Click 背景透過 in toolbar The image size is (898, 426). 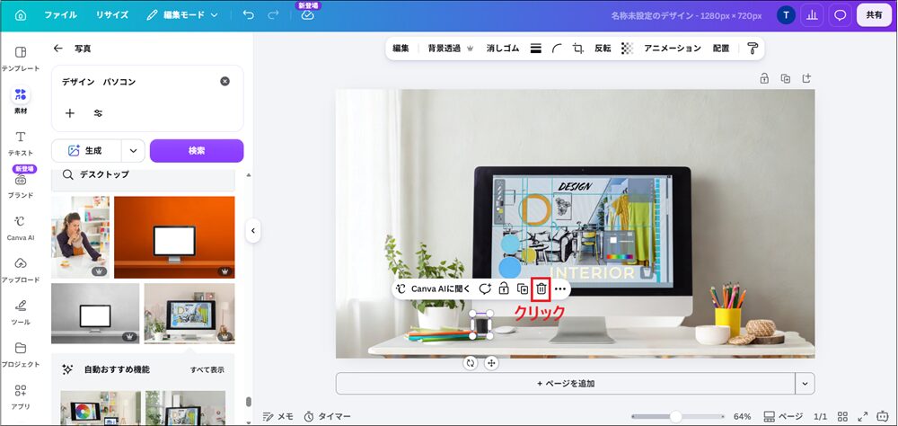click(x=451, y=49)
